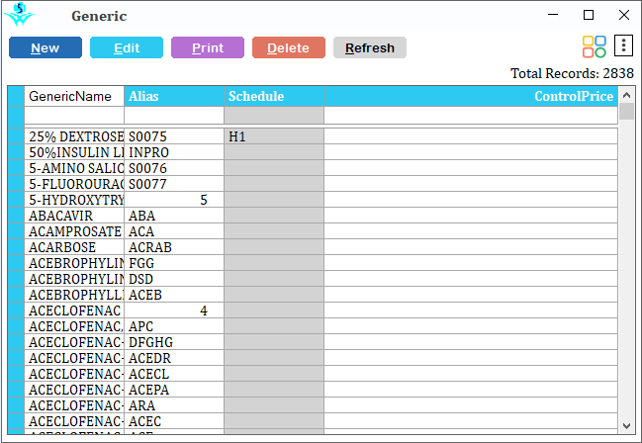Click the S0077 alias cell

174,184
